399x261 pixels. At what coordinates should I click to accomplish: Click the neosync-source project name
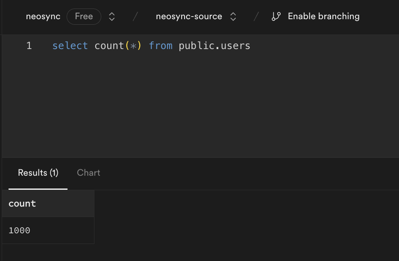pos(189,17)
